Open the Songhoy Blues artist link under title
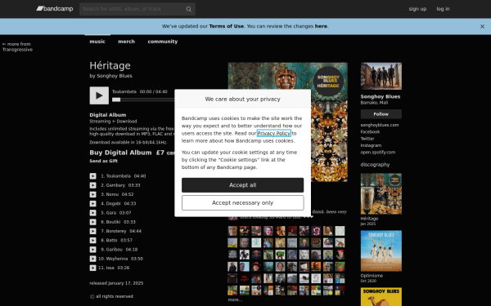491x306 pixels. [x=115, y=76]
